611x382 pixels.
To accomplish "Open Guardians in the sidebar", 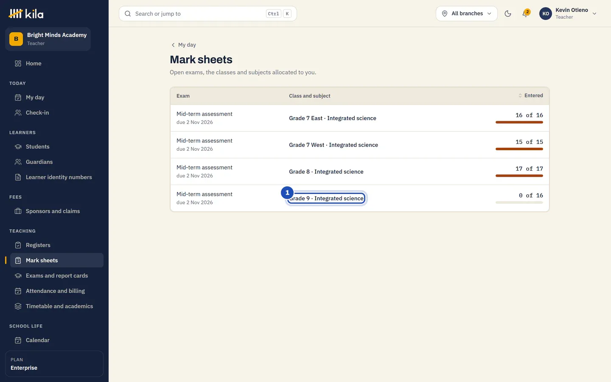I will [x=57, y=162].
